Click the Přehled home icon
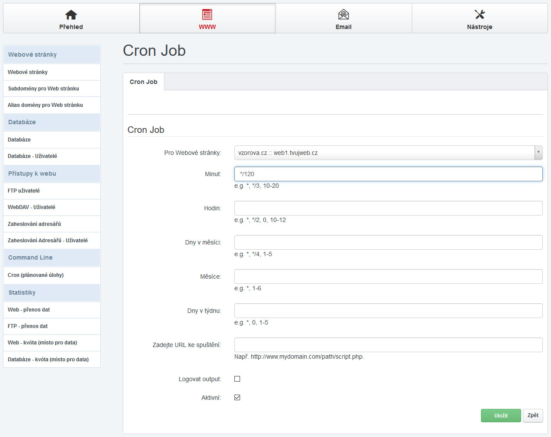551x437 pixels. click(71, 15)
